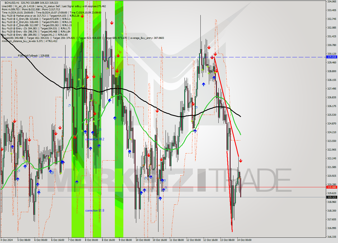Click the '10 Oct 00:00' time axis label
Viewport: 338px width, 243px height.
coord(143,240)
